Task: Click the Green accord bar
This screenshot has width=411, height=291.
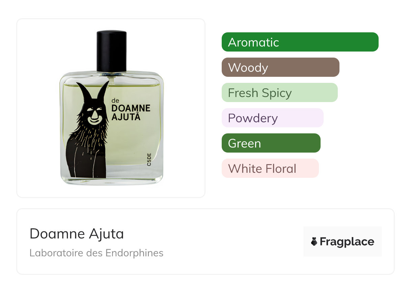Action: 271,143
